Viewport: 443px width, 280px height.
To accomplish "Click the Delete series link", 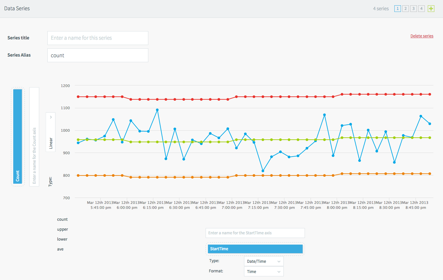I will click(422, 36).
